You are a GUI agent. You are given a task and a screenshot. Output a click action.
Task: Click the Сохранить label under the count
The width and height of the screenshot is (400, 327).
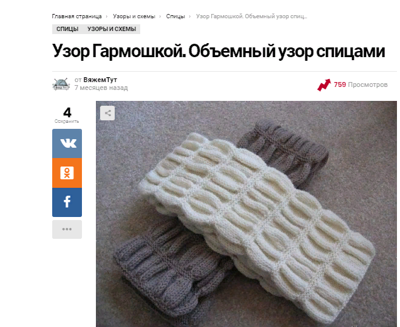point(67,122)
